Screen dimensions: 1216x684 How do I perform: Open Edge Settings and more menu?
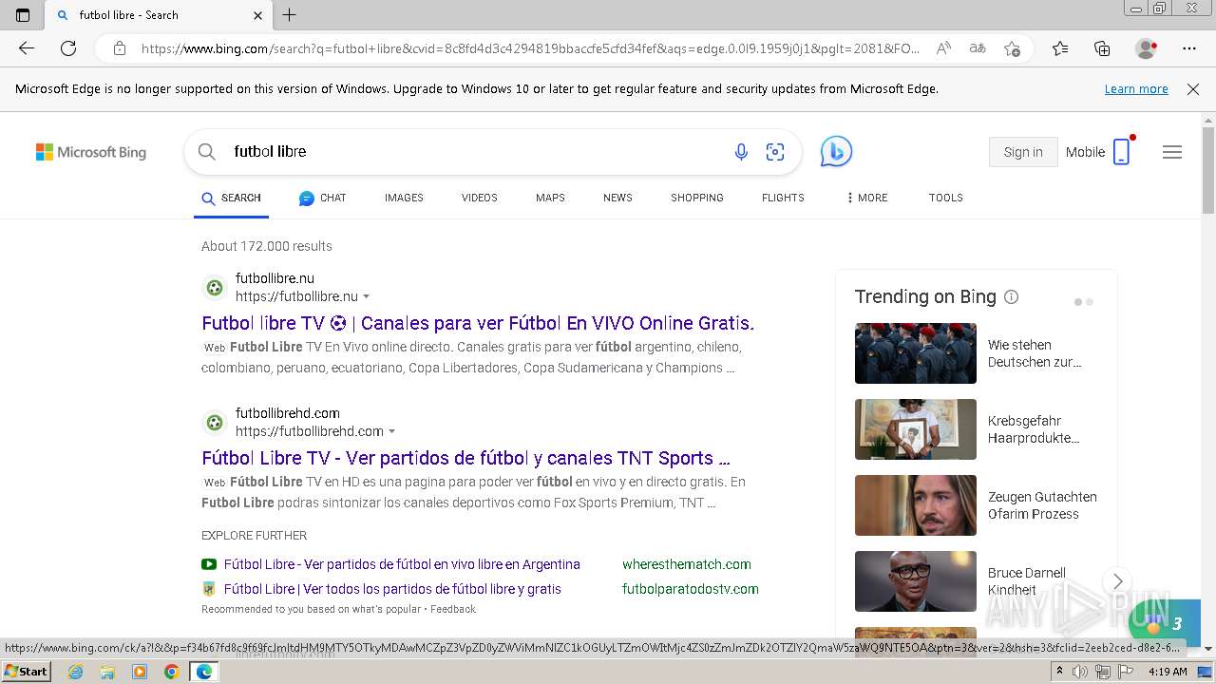click(x=1189, y=48)
